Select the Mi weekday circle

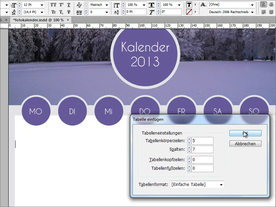pyautogui.click(x=109, y=111)
